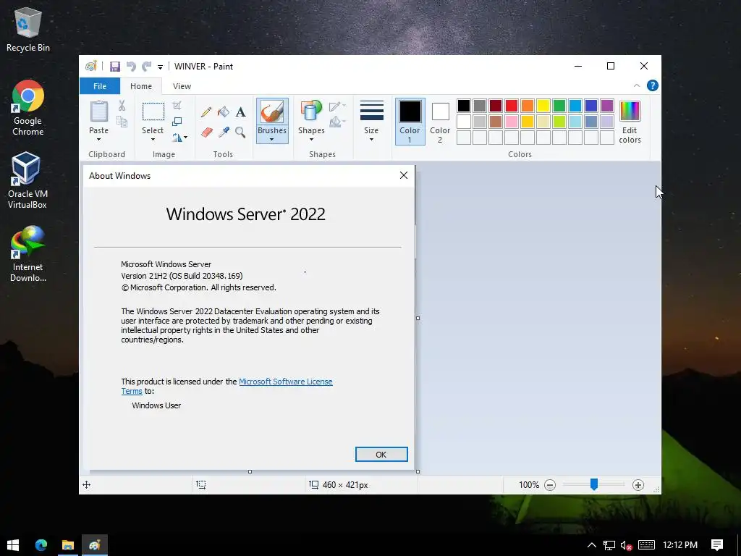741x556 pixels.
Task: Click the network tray icon
Action: pos(609,545)
